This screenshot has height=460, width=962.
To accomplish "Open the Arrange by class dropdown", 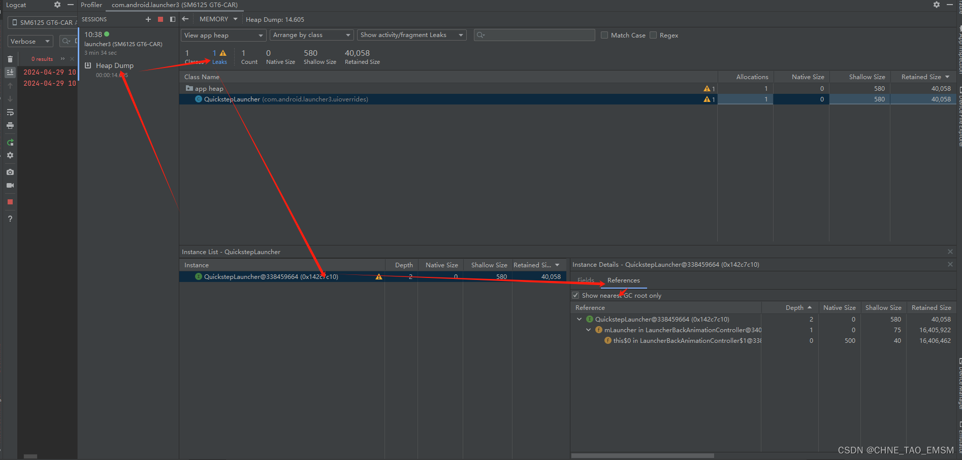I will click(x=311, y=35).
